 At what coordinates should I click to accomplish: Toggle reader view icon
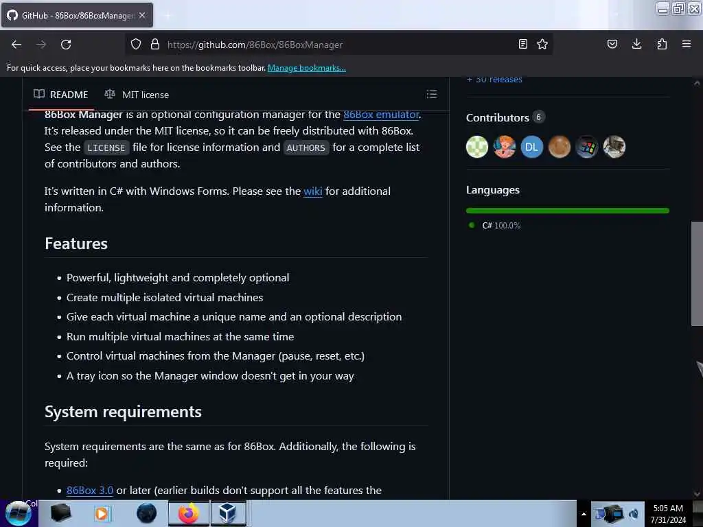(x=522, y=44)
